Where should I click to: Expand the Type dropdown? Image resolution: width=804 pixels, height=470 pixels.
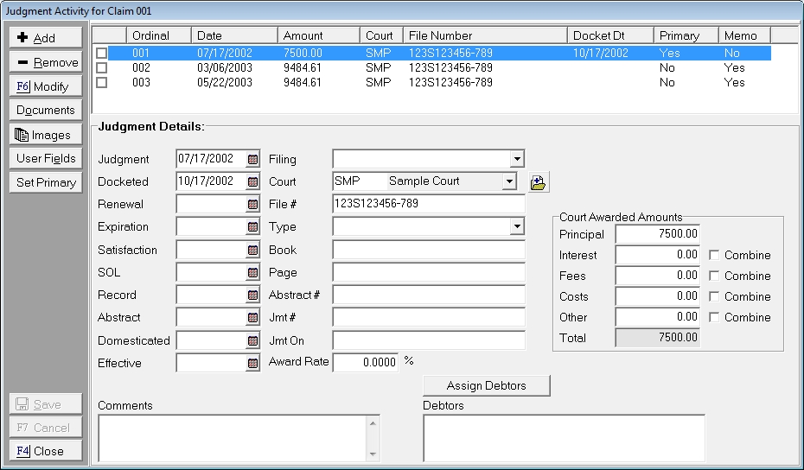coord(516,226)
